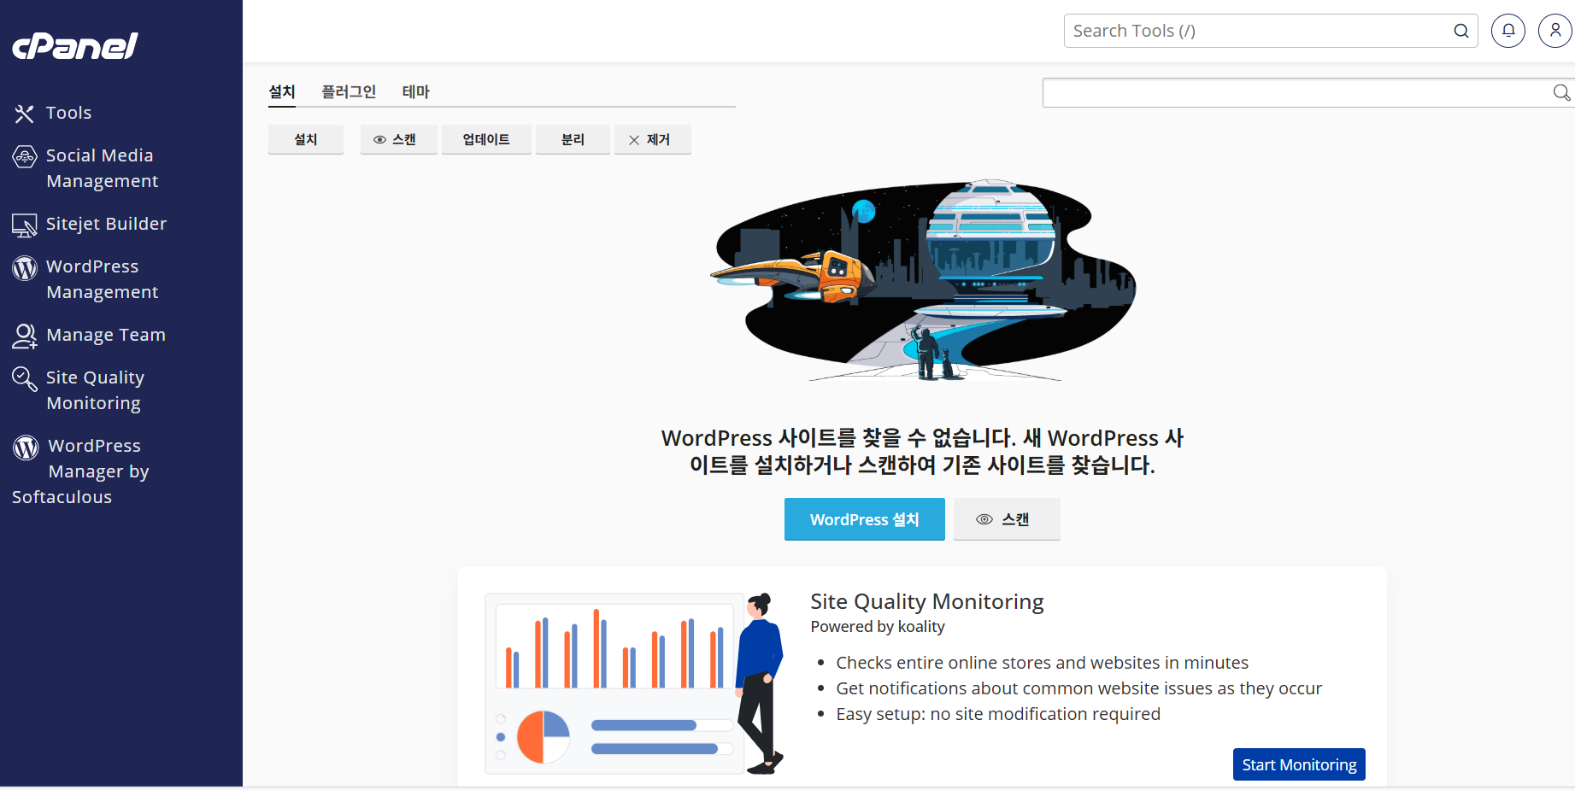Open notifications bell
The image size is (1575, 790).
1508,31
